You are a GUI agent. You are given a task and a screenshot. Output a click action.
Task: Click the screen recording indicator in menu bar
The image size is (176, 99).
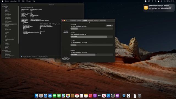click(x=146, y=1)
